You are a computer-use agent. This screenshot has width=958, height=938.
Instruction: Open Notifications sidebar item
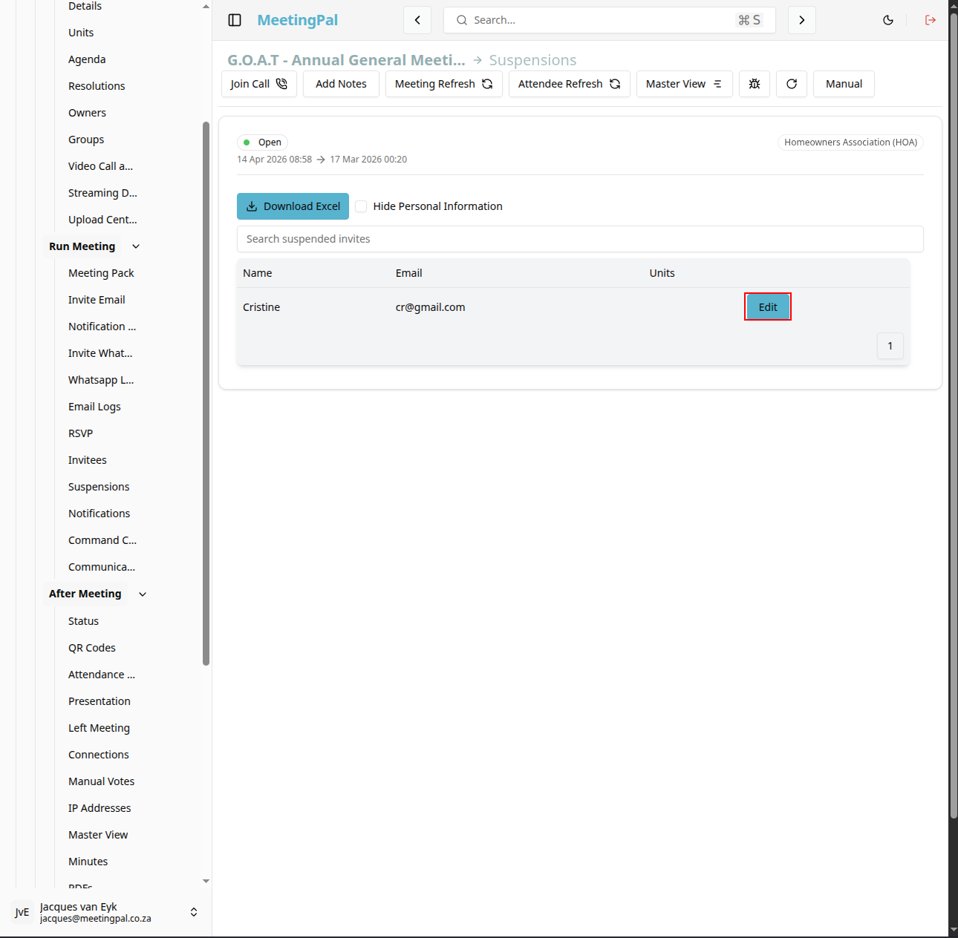[99, 514]
